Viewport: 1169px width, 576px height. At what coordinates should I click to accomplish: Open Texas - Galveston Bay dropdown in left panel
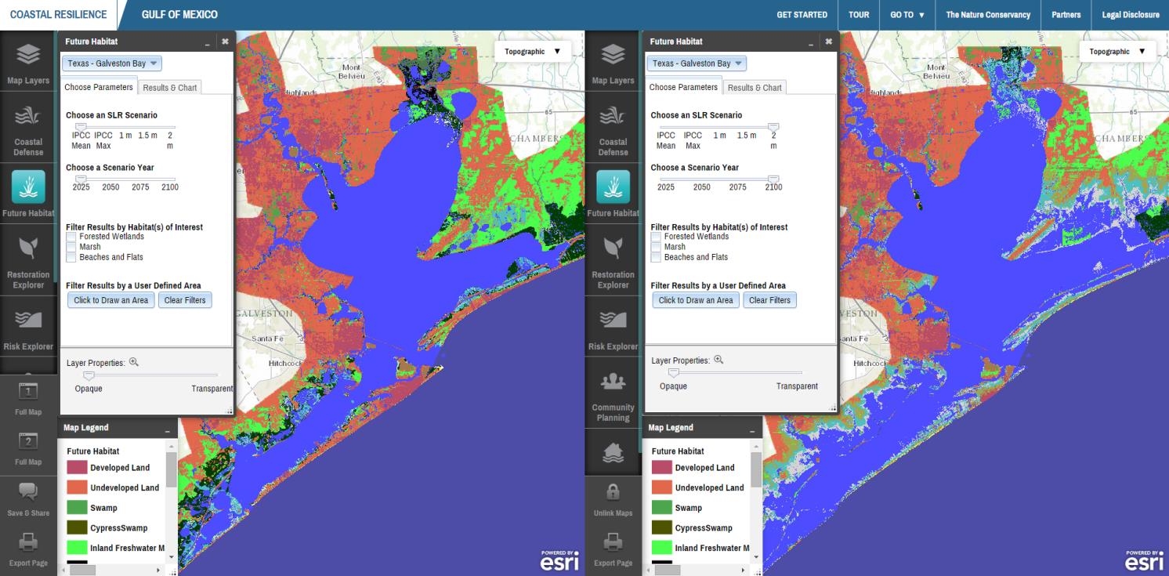112,63
